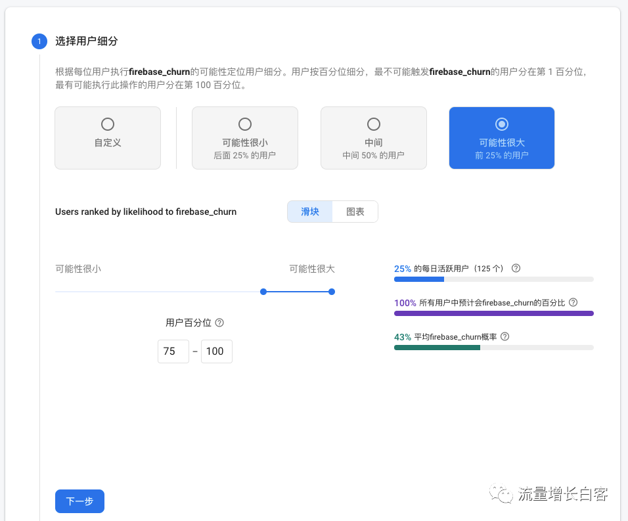
Task: Click the step 1 circle badge
Action: (39, 41)
